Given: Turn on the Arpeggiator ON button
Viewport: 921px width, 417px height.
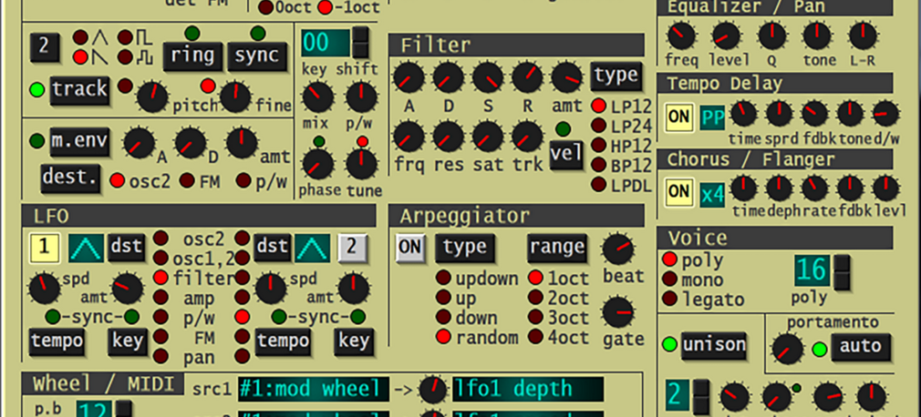Looking at the screenshot, I should click(410, 248).
